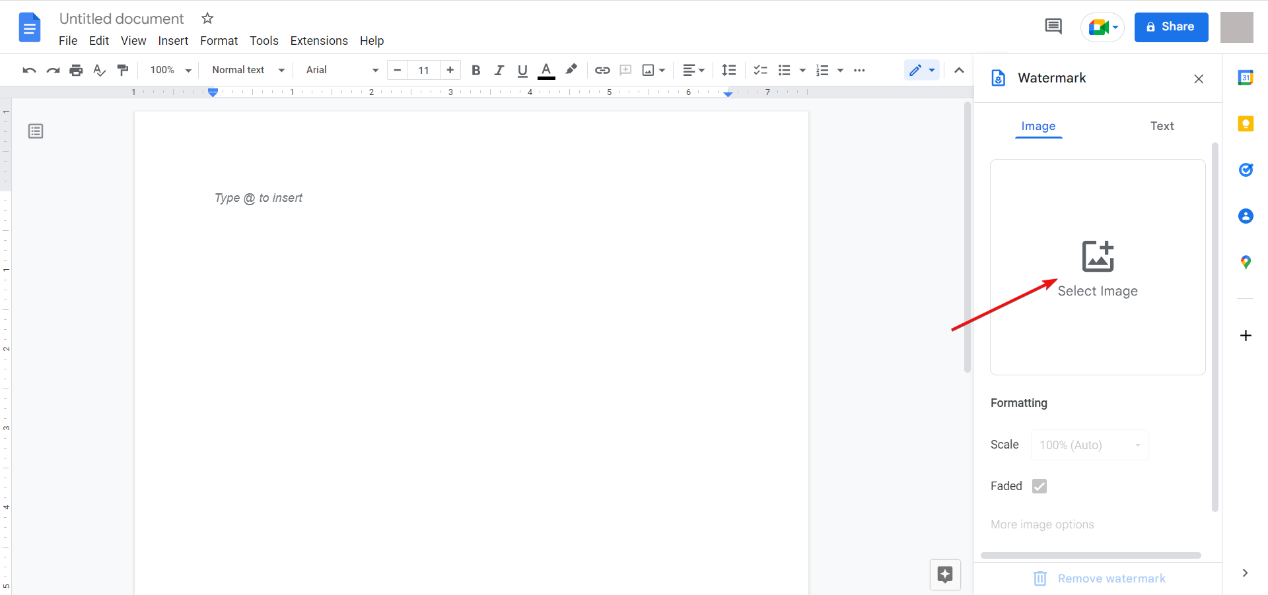
Task: Open the Scale 100% (Auto) dropdown
Action: pos(1090,445)
